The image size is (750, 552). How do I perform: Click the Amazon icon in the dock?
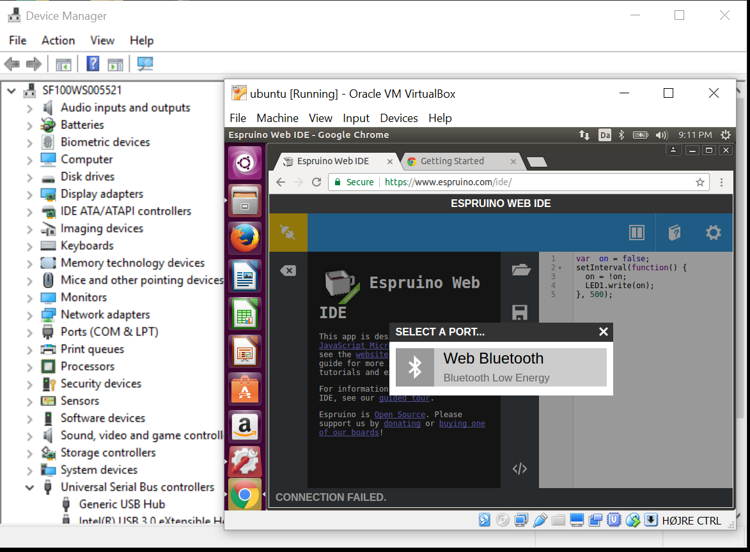coord(245,427)
